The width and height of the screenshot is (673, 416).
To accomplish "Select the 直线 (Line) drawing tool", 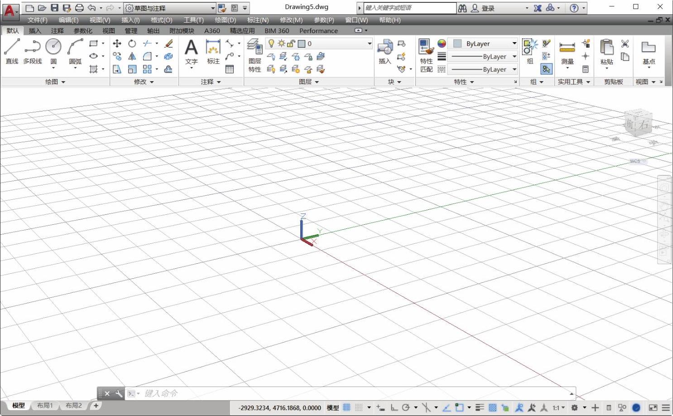I will tap(12, 51).
